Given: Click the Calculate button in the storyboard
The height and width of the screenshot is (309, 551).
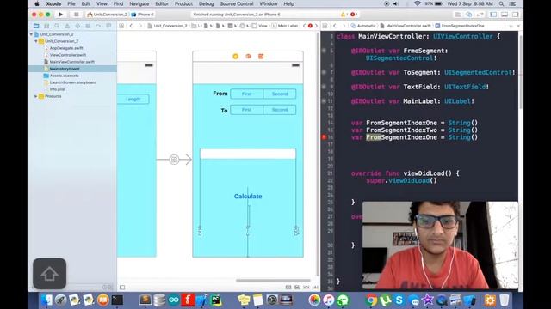Looking at the screenshot, I should [248, 197].
